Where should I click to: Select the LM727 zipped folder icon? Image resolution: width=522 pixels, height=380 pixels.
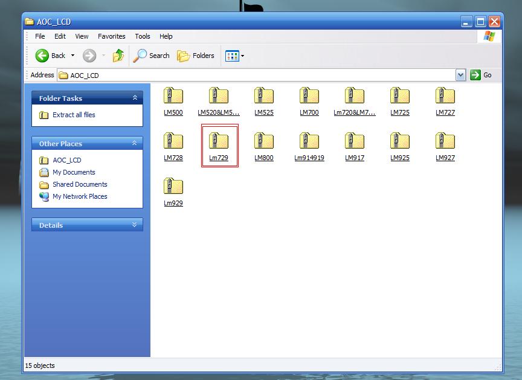(445, 95)
